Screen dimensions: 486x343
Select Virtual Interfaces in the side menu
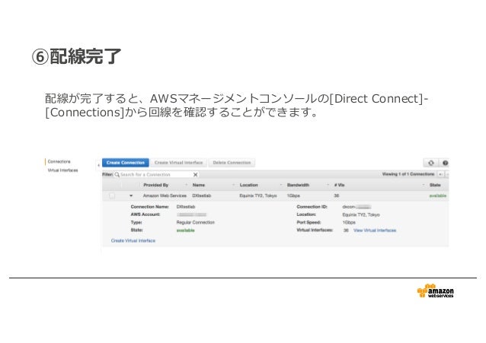(62, 170)
